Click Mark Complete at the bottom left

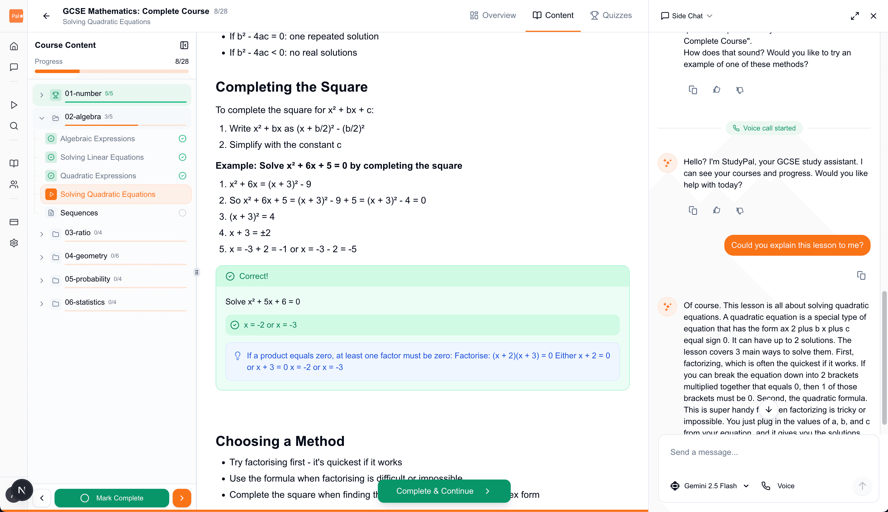(x=112, y=498)
